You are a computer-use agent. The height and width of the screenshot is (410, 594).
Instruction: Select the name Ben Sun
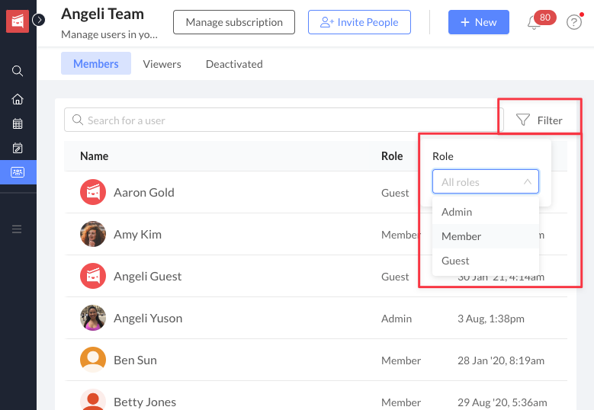[135, 360]
